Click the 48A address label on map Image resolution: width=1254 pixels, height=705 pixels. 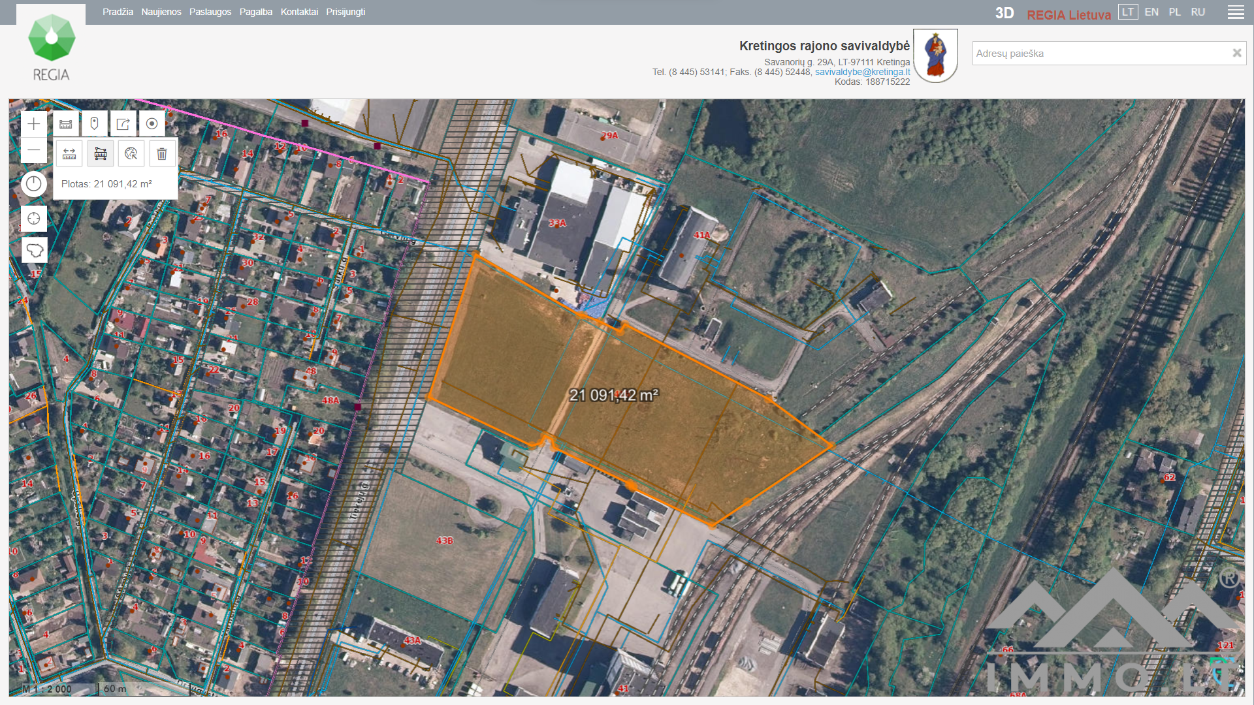pos(330,400)
